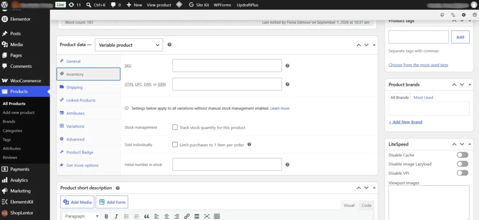Toggle Disable Cache switch
479x220 pixels.
[x=462, y=155]
